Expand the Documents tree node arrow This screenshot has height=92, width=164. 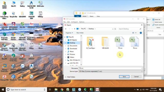click(x=66, y=46)
